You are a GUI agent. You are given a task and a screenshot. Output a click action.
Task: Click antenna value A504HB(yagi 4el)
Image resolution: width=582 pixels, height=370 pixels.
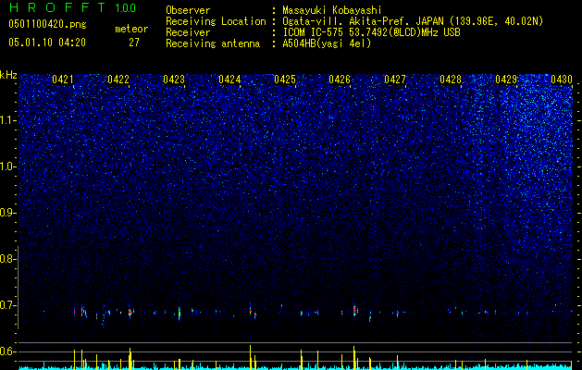coord(327,43)
